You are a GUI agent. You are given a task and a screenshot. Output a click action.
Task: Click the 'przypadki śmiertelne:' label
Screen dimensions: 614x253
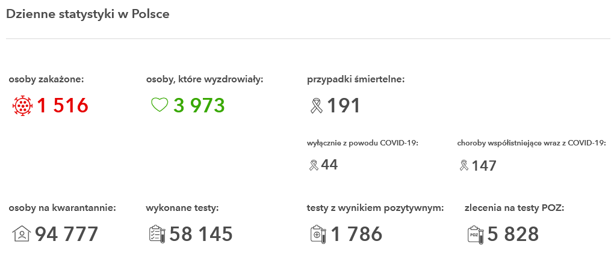(356, 79)
